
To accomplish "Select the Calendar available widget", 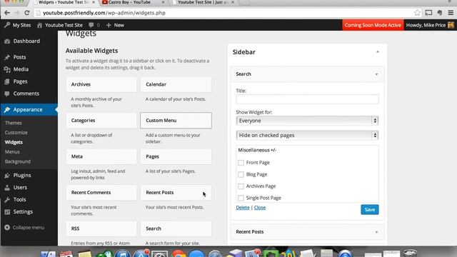I will click(176, 84).
